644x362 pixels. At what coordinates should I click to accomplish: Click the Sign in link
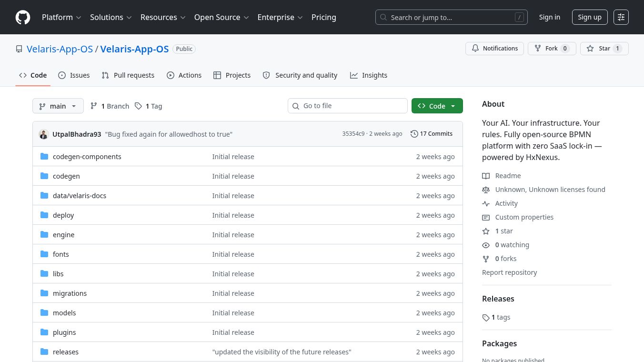pos(550,17)
